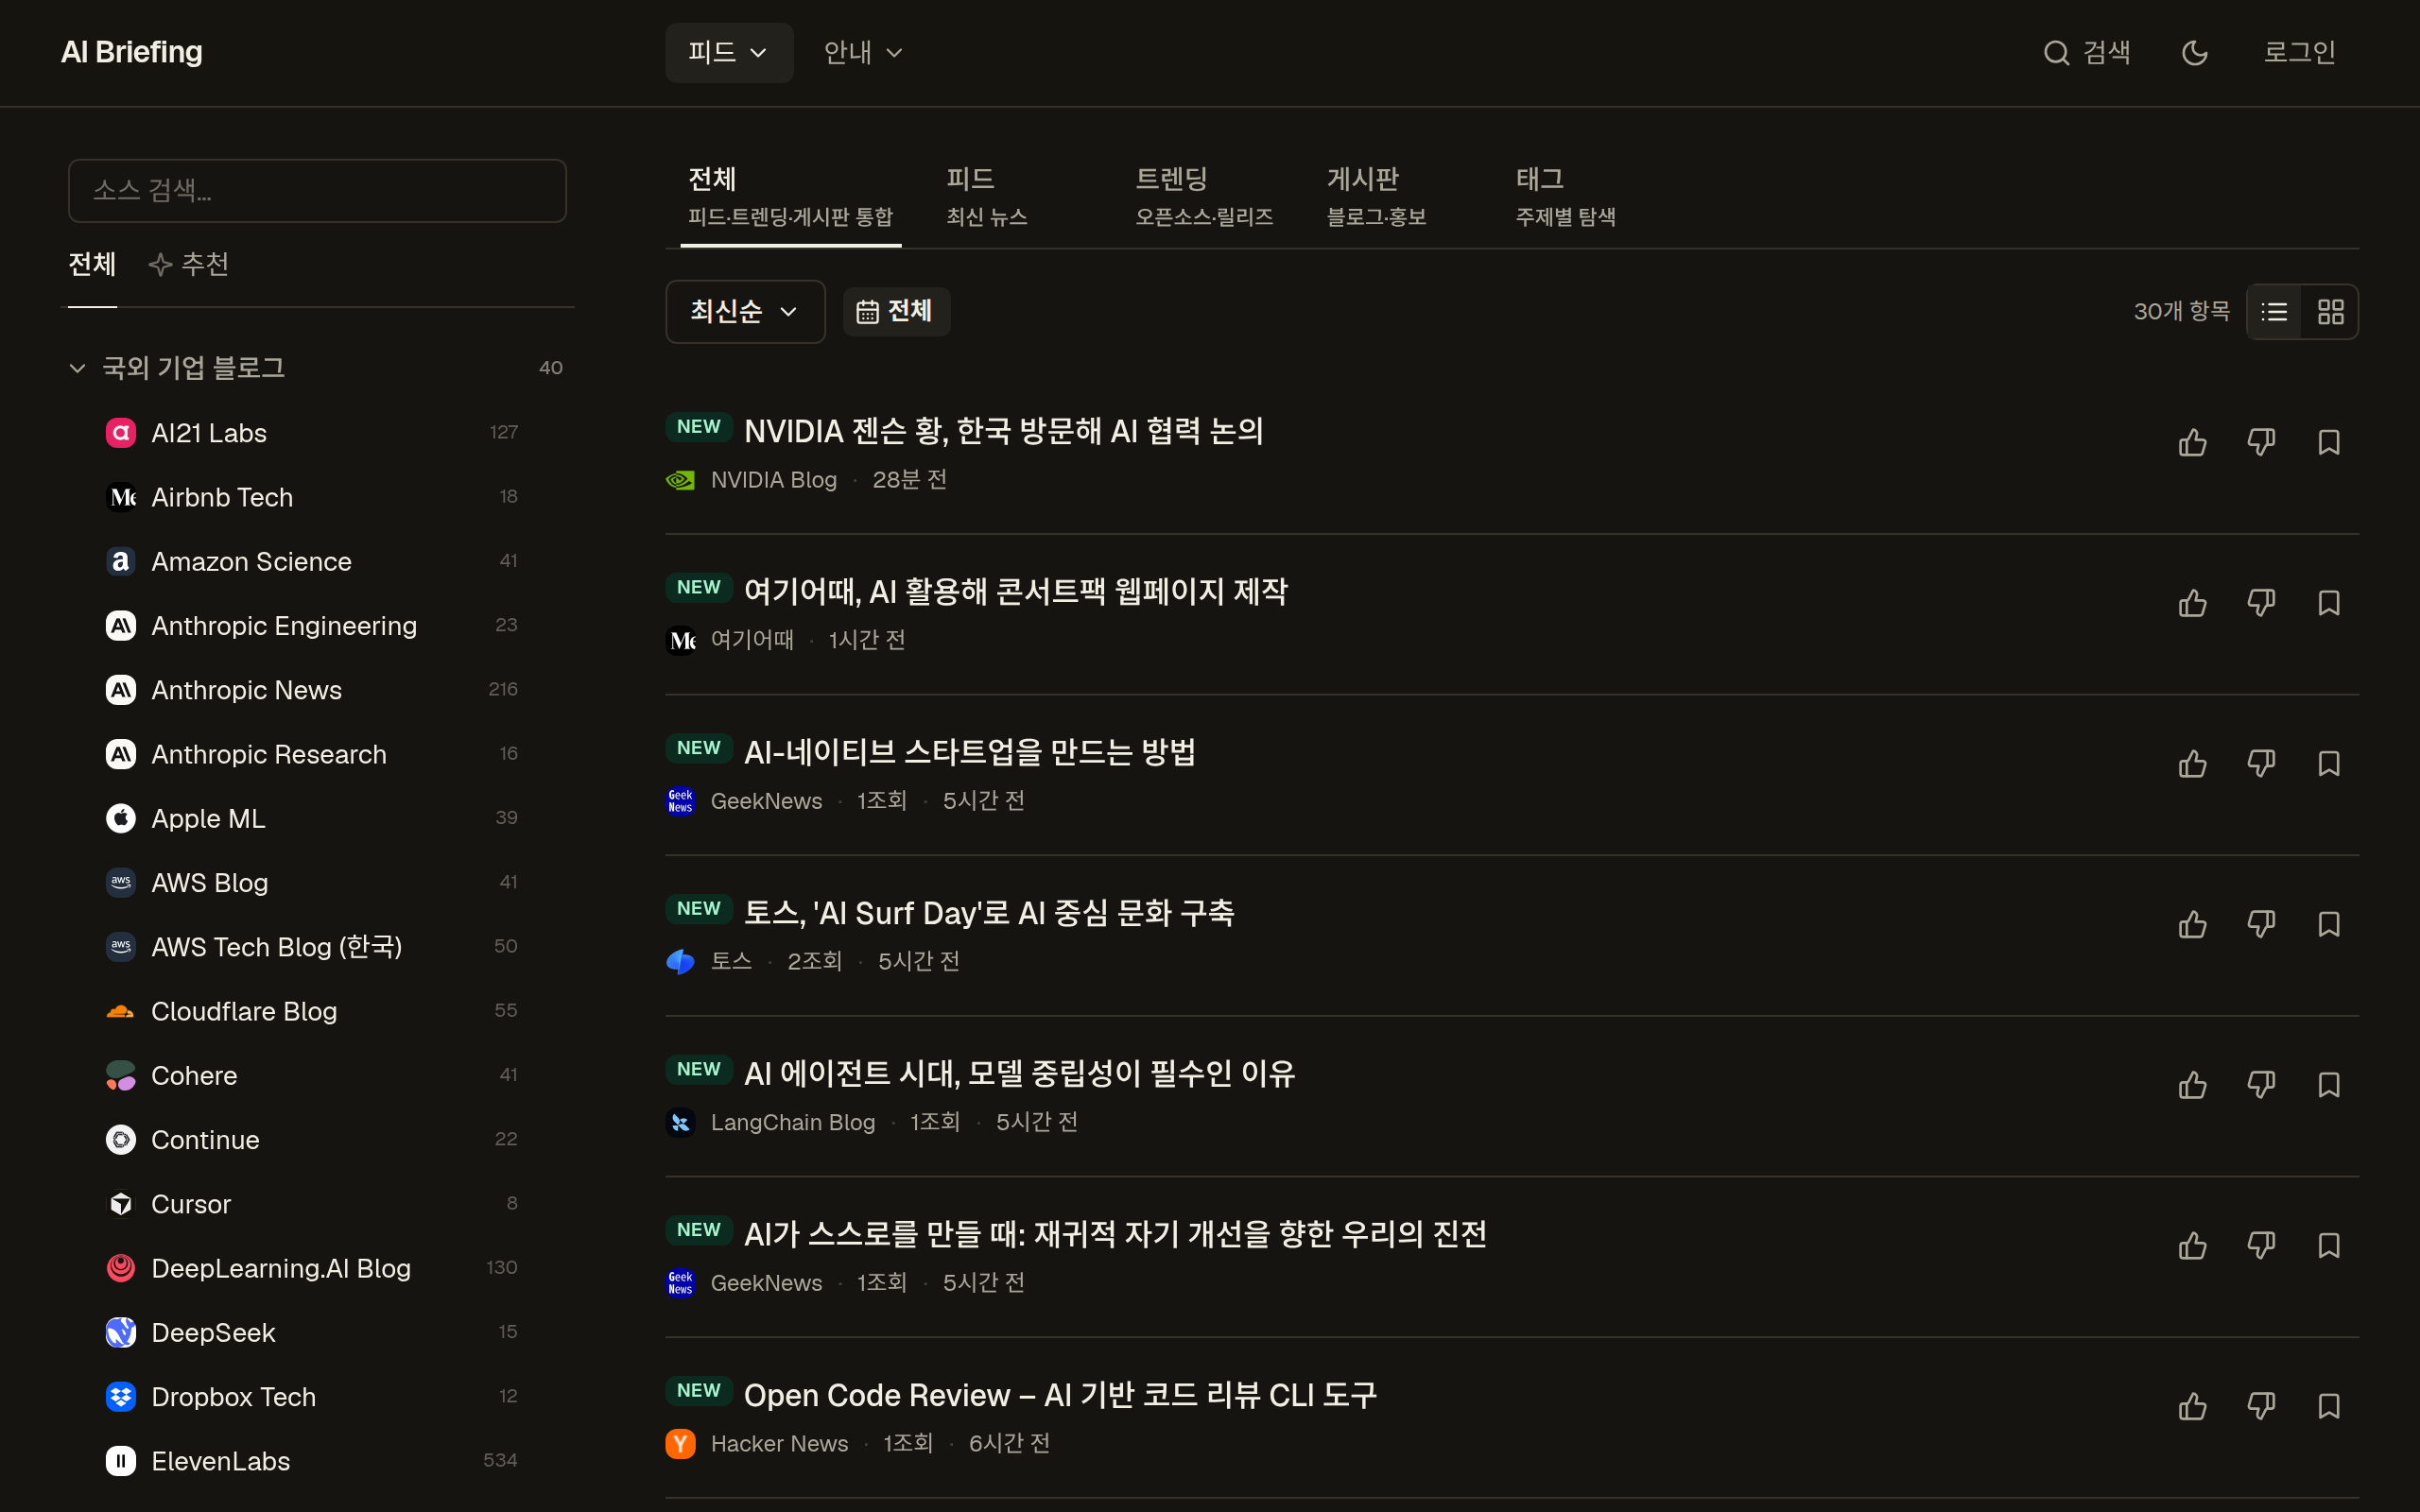Screen dimensions: 2420x1512
Task: Dislike the 여기어때 콘서트팩 article
Action: click(x=2261, y=603)
